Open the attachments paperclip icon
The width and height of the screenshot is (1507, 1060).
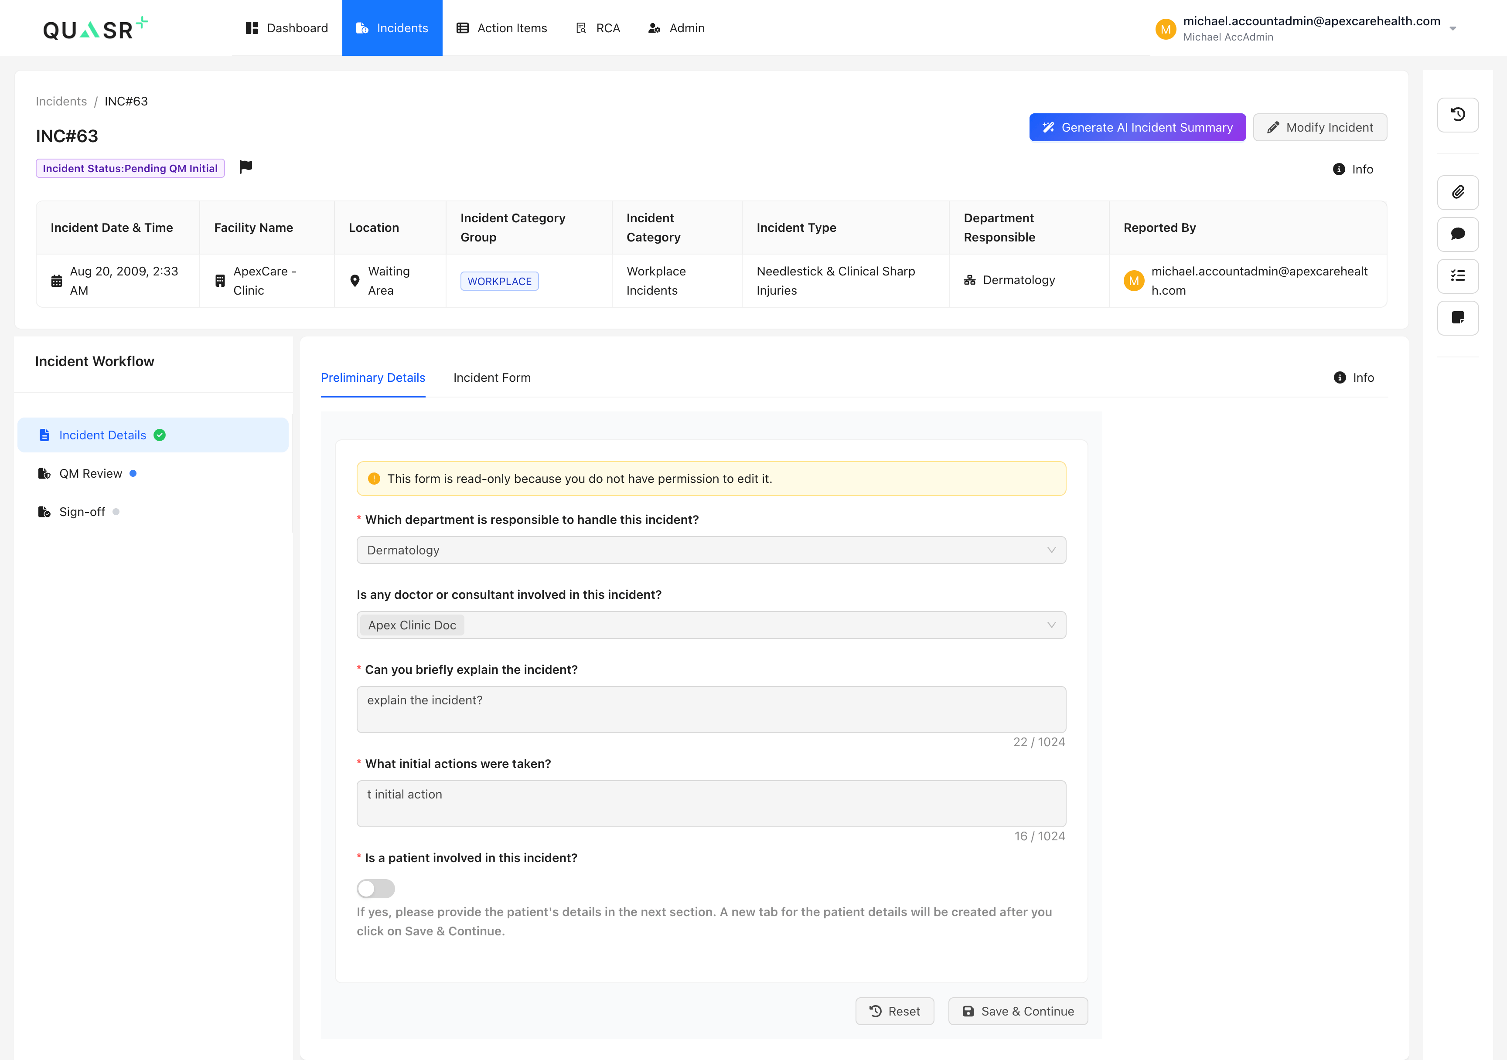[x=1457, y=192]
